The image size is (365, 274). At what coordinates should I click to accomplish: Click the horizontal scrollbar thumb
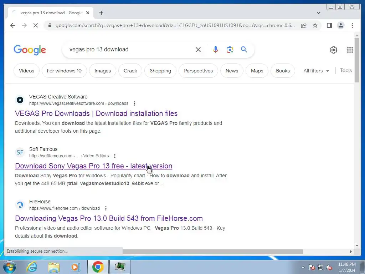pos(213,252)
